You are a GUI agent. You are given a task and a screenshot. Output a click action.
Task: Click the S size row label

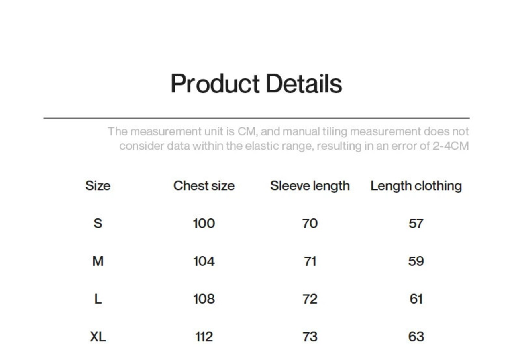(98, 223)
